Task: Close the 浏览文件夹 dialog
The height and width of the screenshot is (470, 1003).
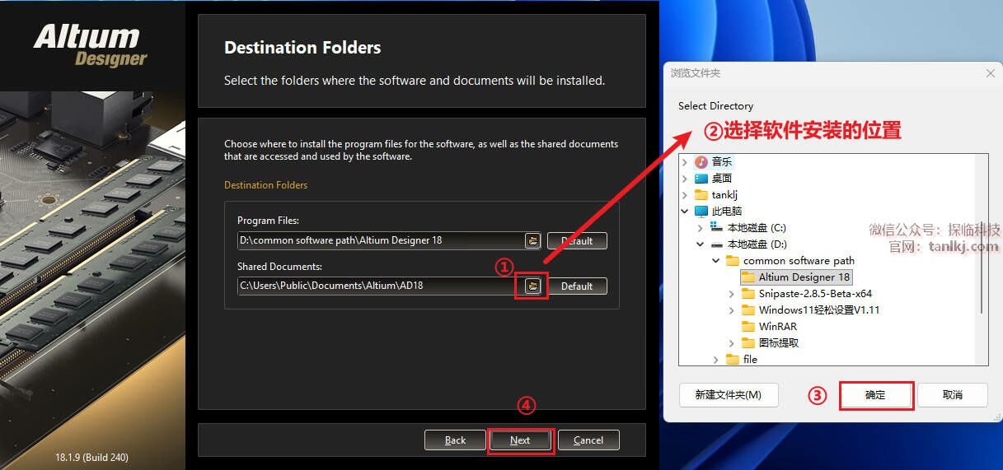Action: pos(991,73)
